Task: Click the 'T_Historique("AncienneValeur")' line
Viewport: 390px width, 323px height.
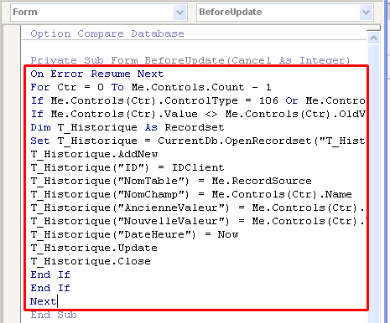Action: (198, 208)
